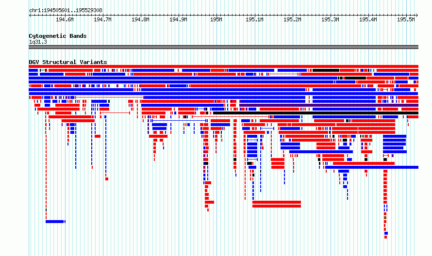Click the 194.9M ruler label
Screen dimensions: 432x256
pos(178,19)
